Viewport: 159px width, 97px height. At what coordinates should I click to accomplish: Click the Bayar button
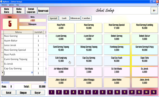(x=38, y=93)
